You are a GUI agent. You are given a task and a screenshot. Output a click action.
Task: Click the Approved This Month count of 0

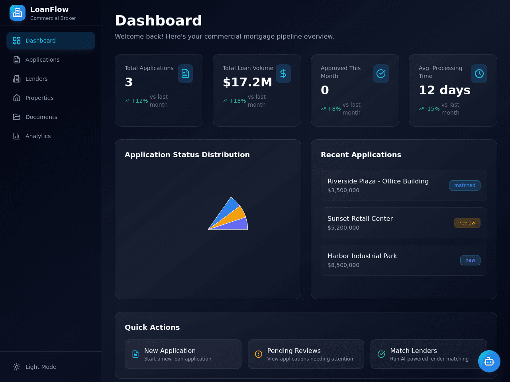(x=325, y=90)
